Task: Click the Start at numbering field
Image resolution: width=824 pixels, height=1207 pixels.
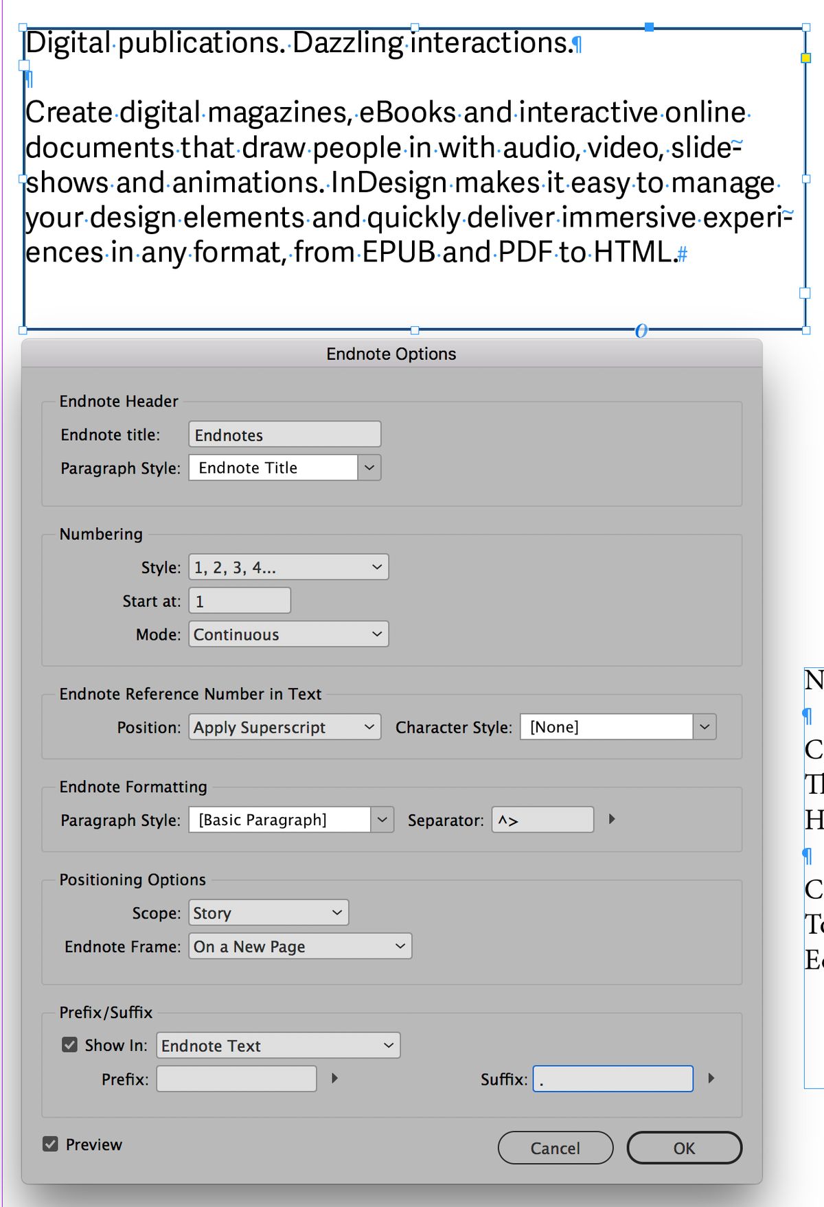Action: coord(239,600)
